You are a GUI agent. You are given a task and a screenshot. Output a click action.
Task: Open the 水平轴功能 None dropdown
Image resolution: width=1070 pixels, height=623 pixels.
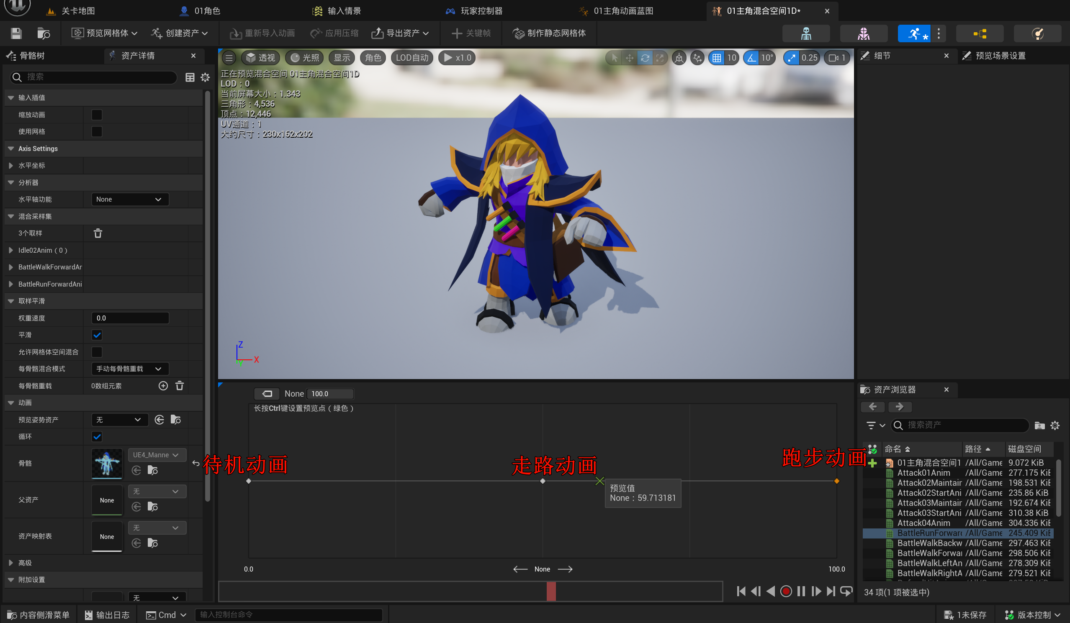(129, 200)
